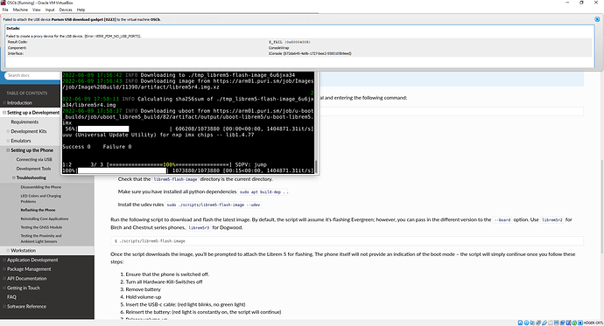Expand the Package Management section
Image resolution: width=604 pixels, height=326 pixels.
point(4,269)
